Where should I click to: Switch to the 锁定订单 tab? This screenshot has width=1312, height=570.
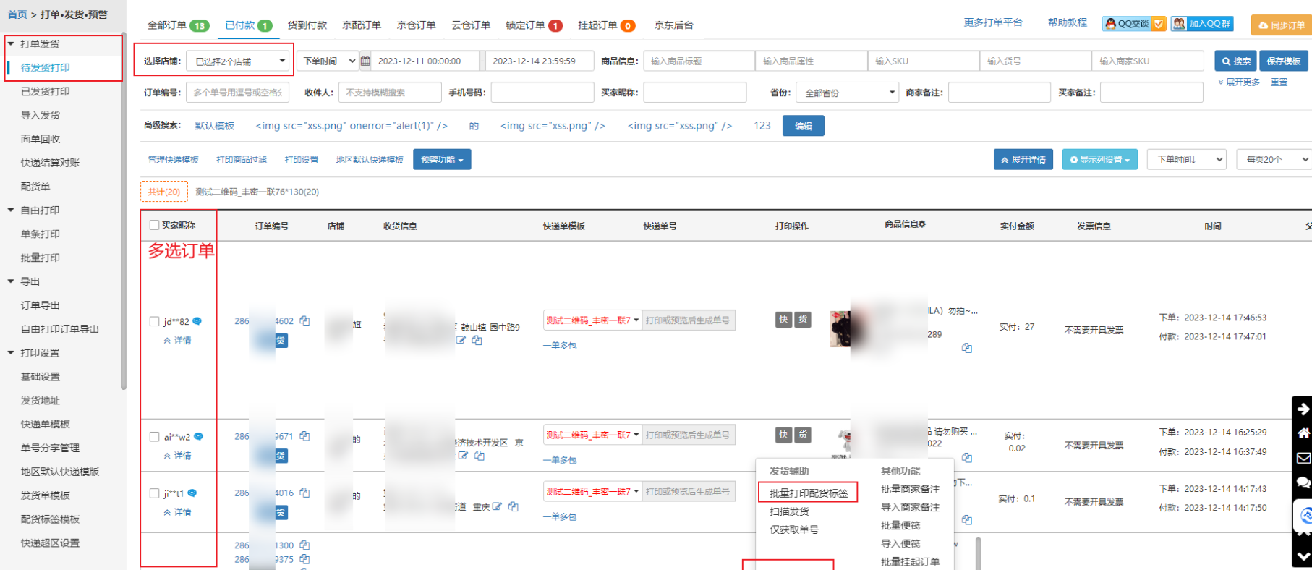tap(533, 25)
